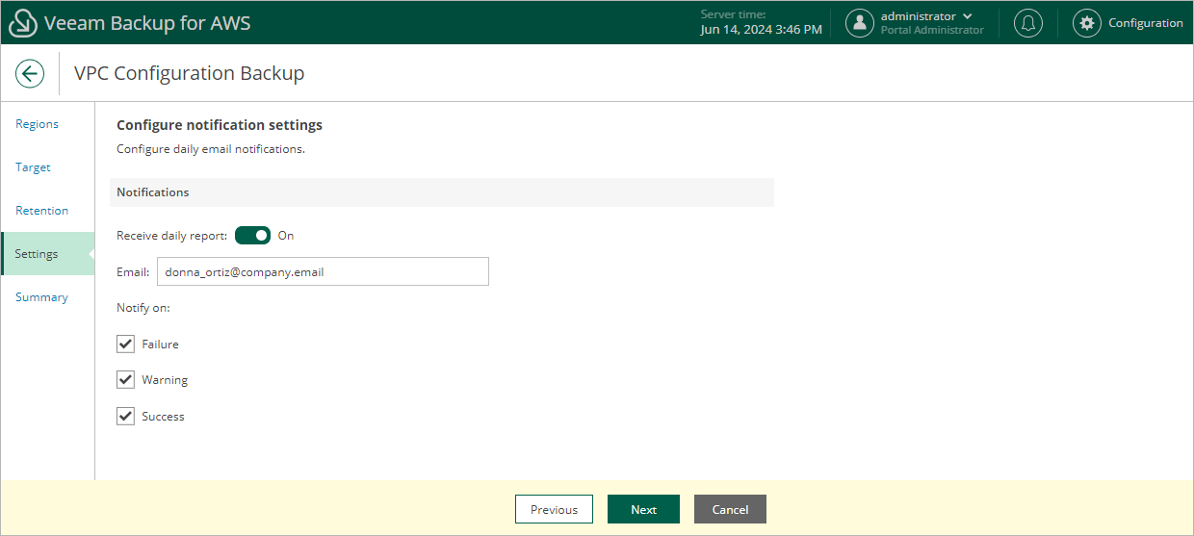Click the VPC Configuration Backup heading
This screenshot has width=1194, height=536.
189,73
